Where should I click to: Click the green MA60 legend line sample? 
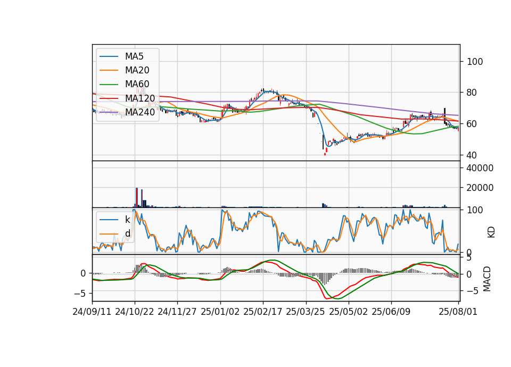tap(109, 85)
